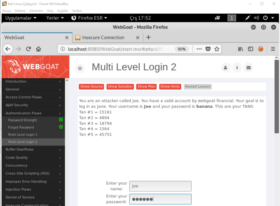Click the WebGoat user profile icon
The width and height of the screenshot is (280, 206).
point(226,68)
